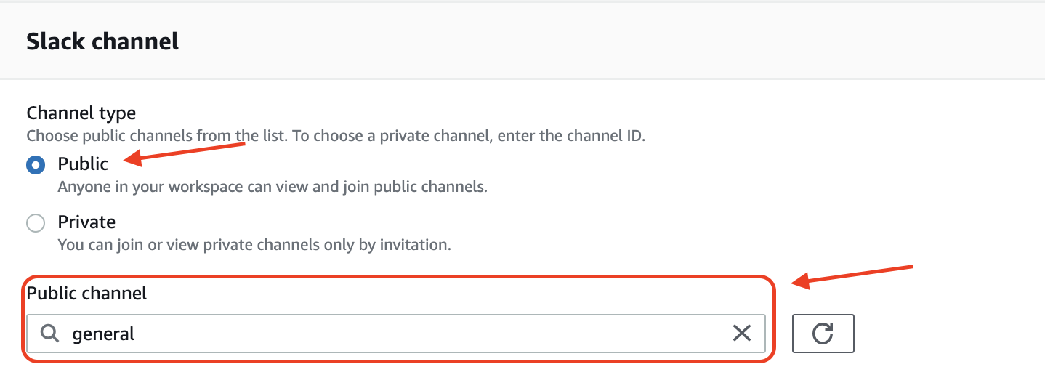This screenshot has width=1045, height=391.
Task: Click the Slack channel section heading
Action: click(102, 41)
